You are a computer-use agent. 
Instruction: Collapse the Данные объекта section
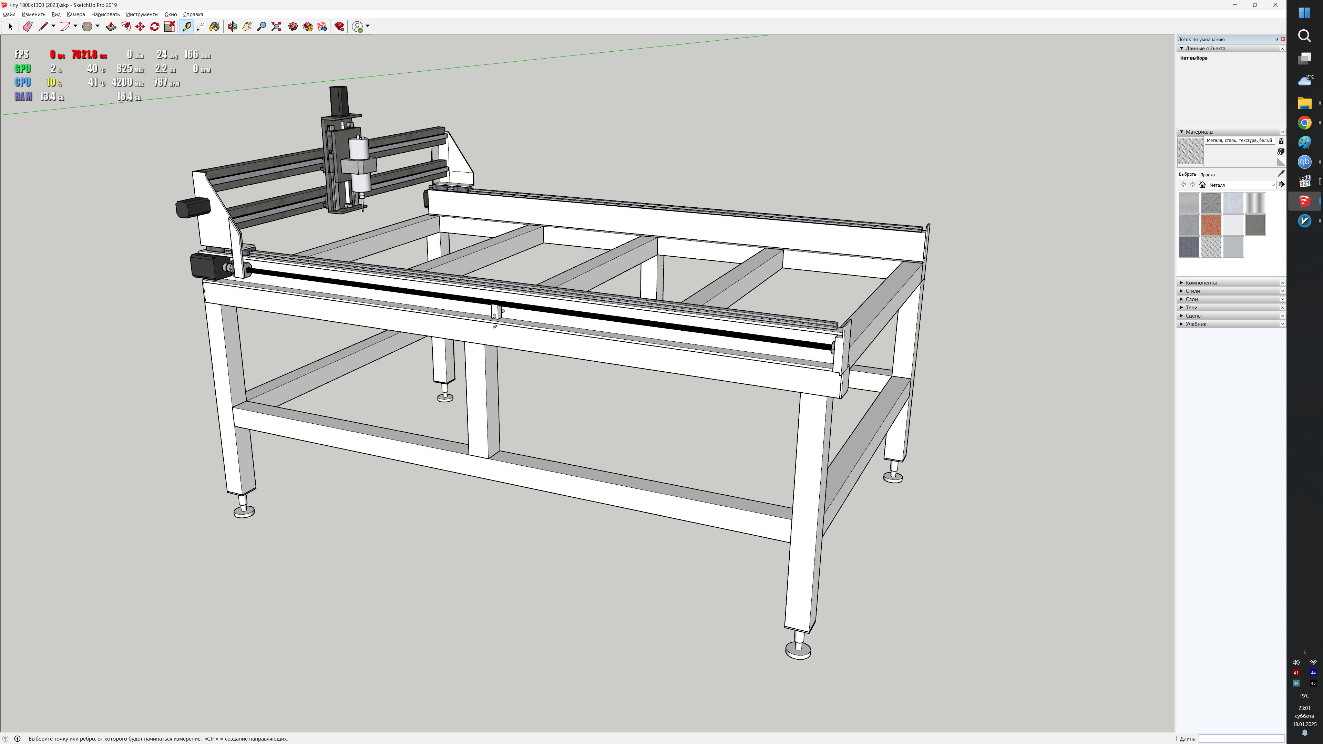click(x=1182, y=48)
